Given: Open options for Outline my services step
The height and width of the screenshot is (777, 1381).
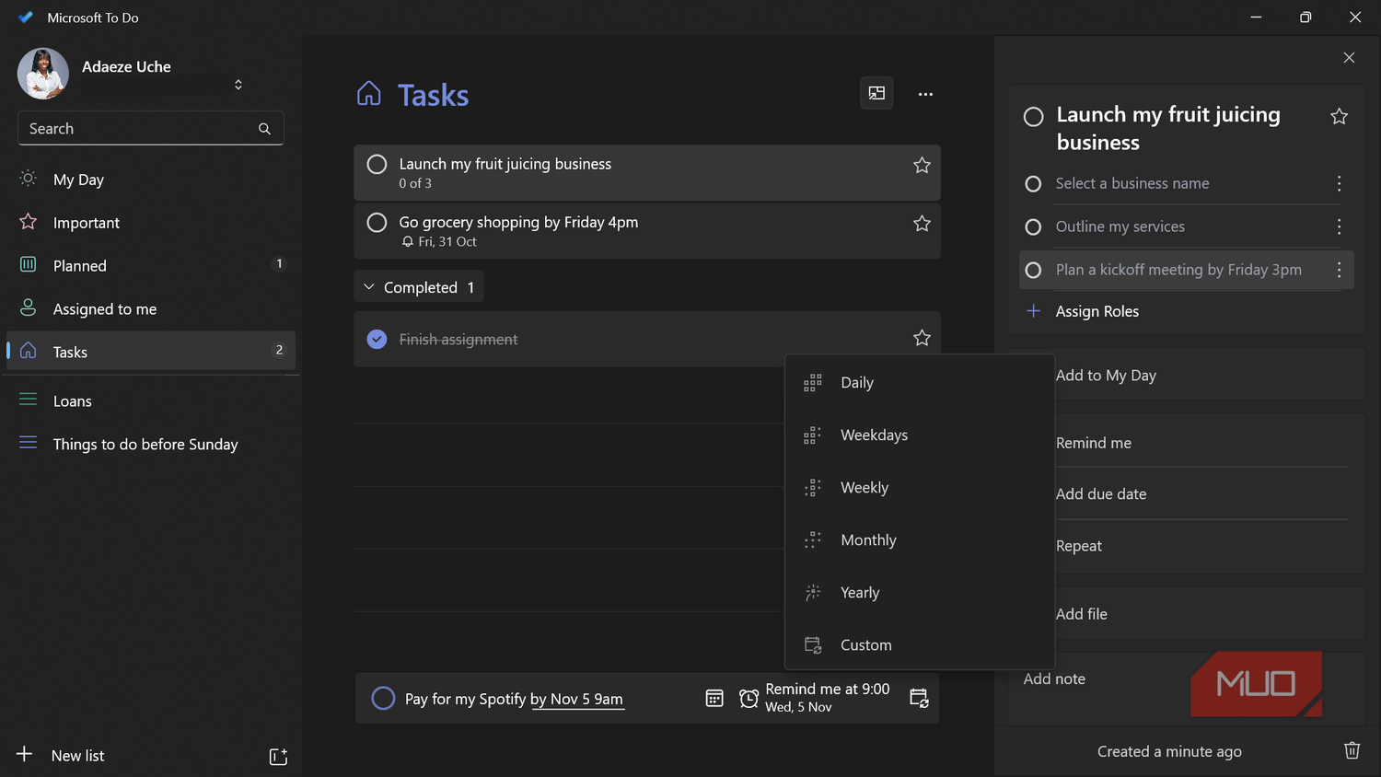Looking at the screenshot, I should point(1339,226).
